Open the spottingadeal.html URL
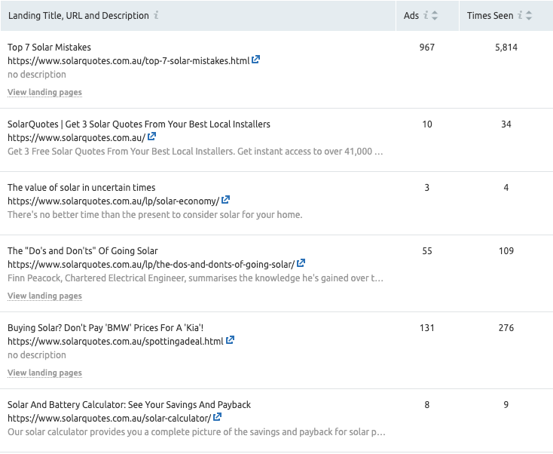 115,342
